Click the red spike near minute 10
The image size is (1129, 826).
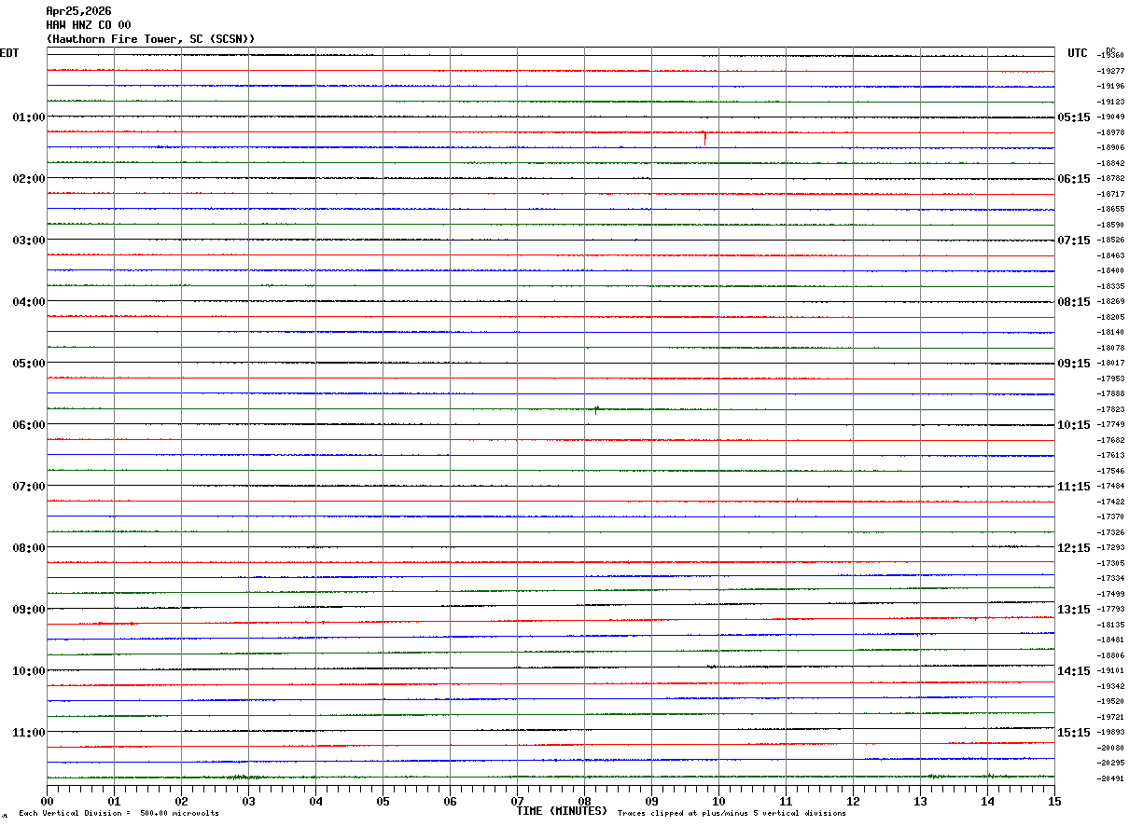click(704, 136)
